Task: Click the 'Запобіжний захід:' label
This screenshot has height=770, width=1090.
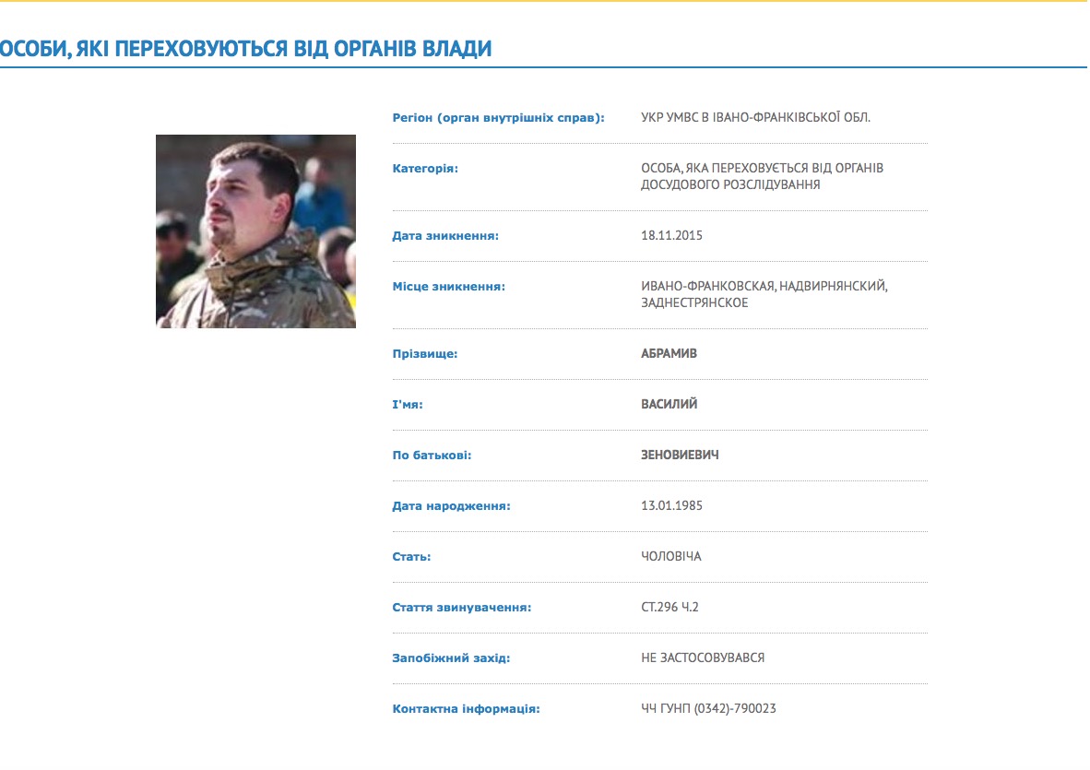Action: tap(451, 658)
